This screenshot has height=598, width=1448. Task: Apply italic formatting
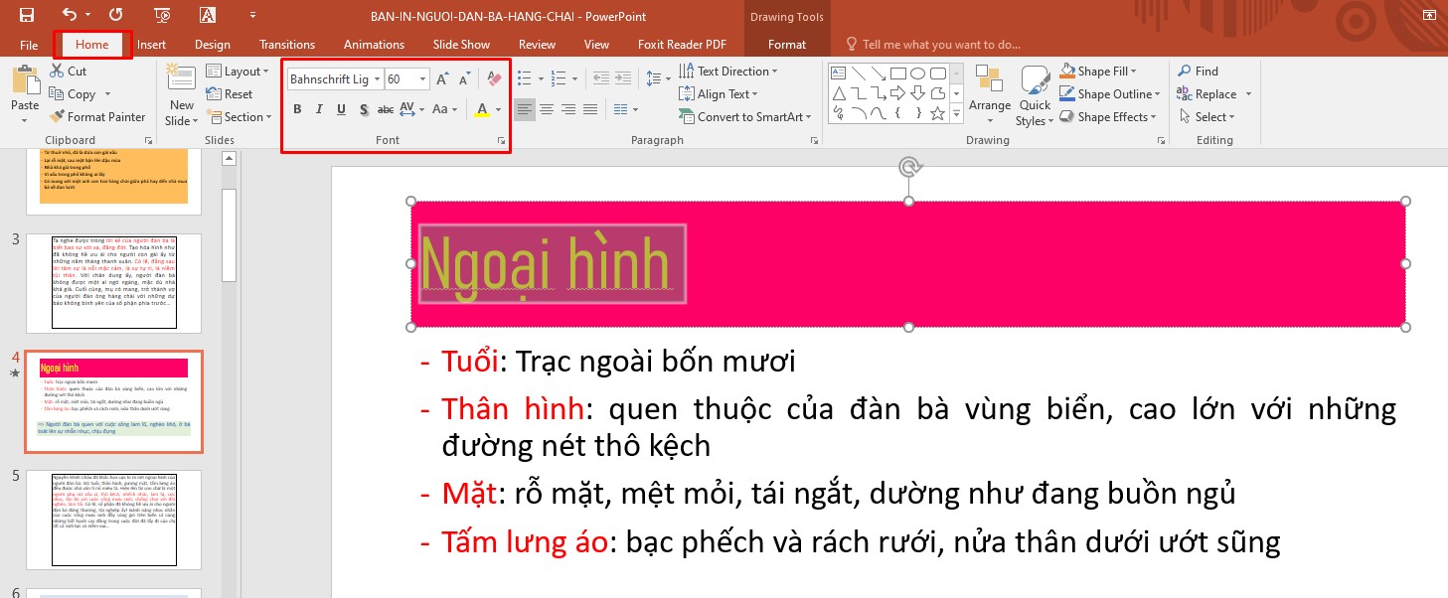[320, 109]
